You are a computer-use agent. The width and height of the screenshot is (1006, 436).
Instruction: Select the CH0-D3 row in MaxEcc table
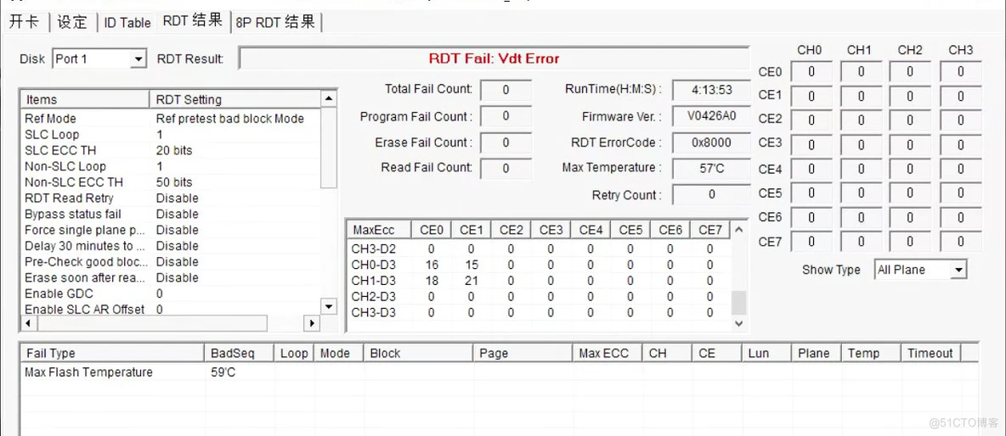tap(539, 265)
